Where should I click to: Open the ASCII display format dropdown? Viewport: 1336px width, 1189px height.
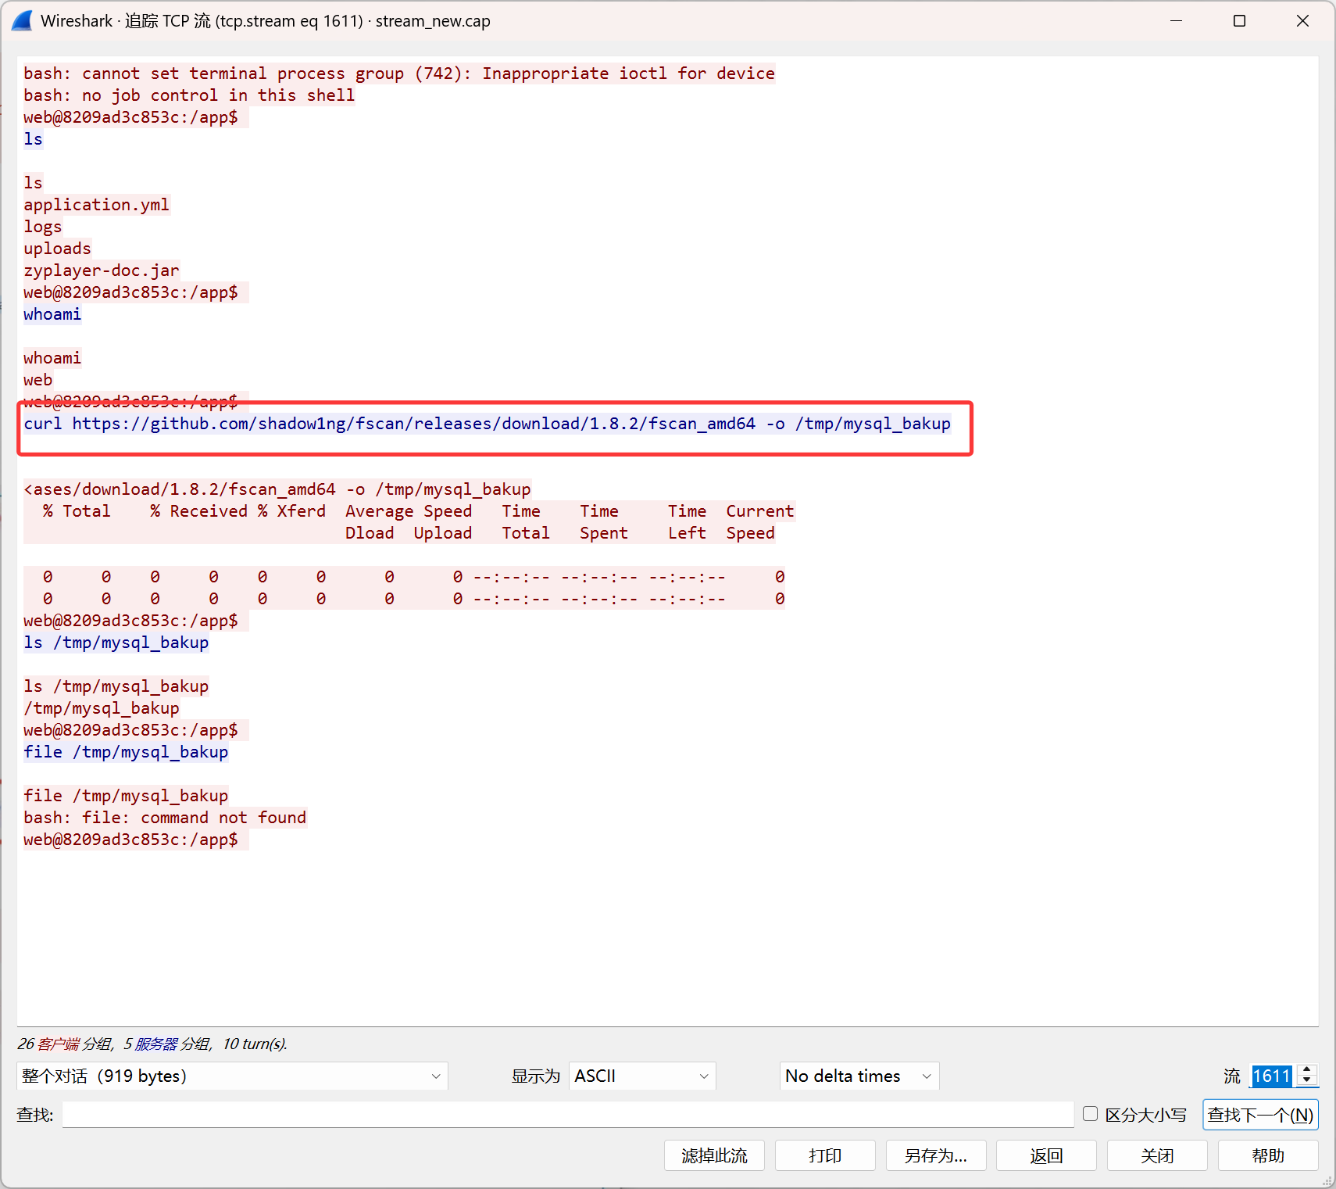(642, 1076)
